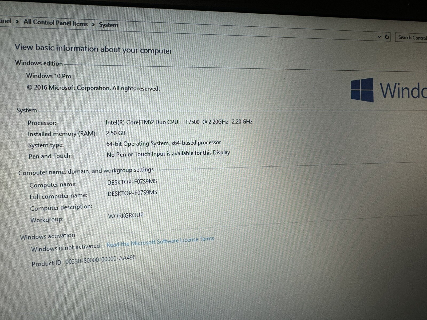The height and width of the screenshot is (320, 427).
Task: Read the Microsoft Software License Terms
Action: point(160,241)
